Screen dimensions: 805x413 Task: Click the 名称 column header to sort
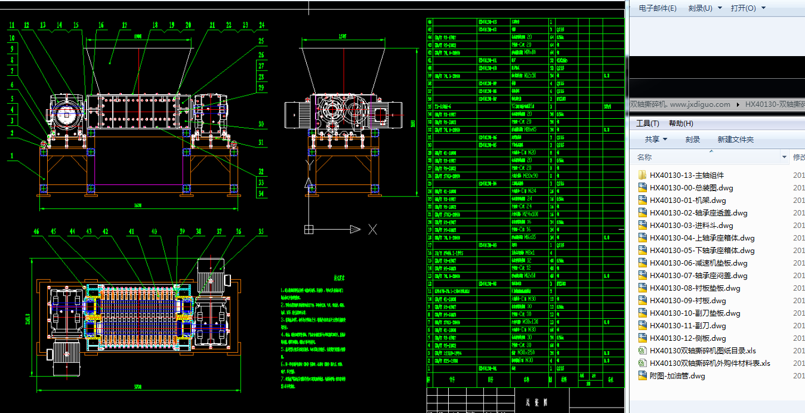click(x=644, y=158)
